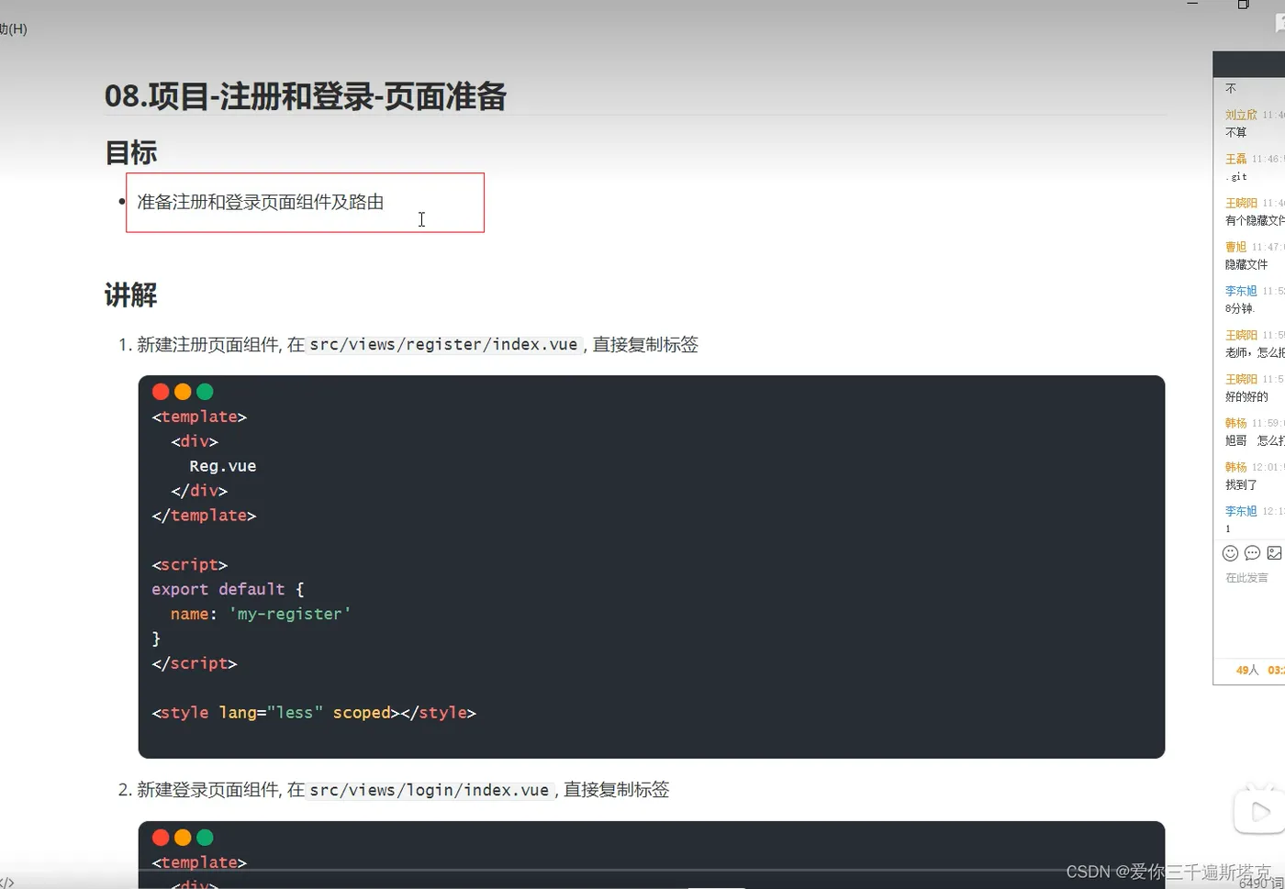Click chat message '好的好的'
This screenshot has width=1285, height=889.
(x=1246, y=396)
